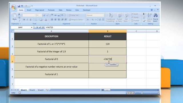Decrease font size with Shrink Font
Image resolution: width=183 pixels, height=103 pixels.
pos(47,15)
